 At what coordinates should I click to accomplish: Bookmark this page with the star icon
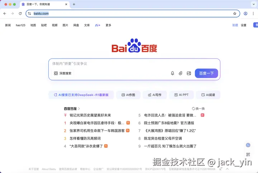(235, 14)
